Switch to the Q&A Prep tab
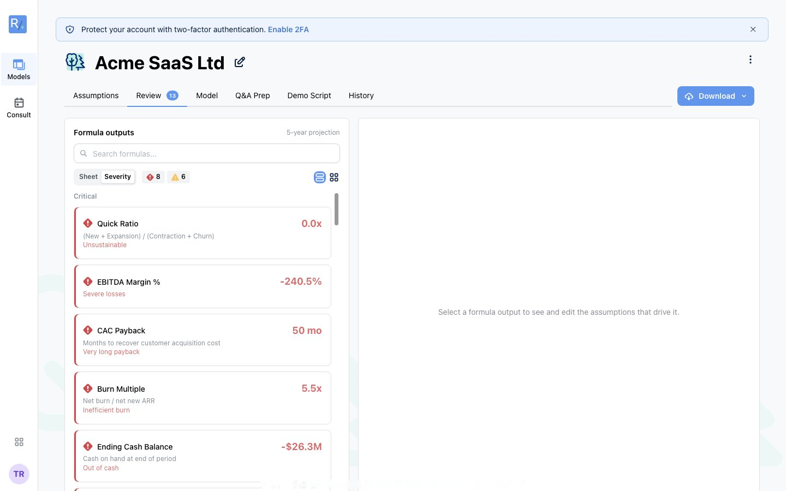Screen dimensions: 786x491 253,95
